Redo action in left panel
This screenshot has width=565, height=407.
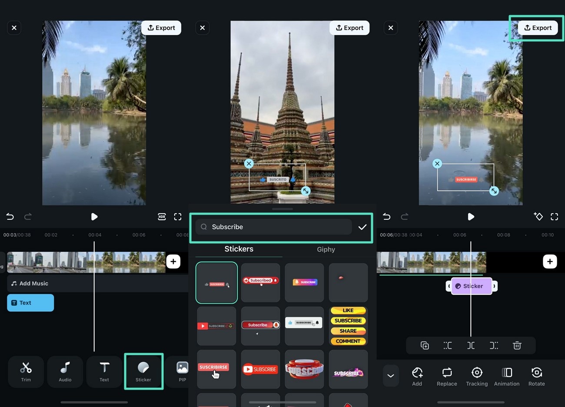[x=28, y=217]
